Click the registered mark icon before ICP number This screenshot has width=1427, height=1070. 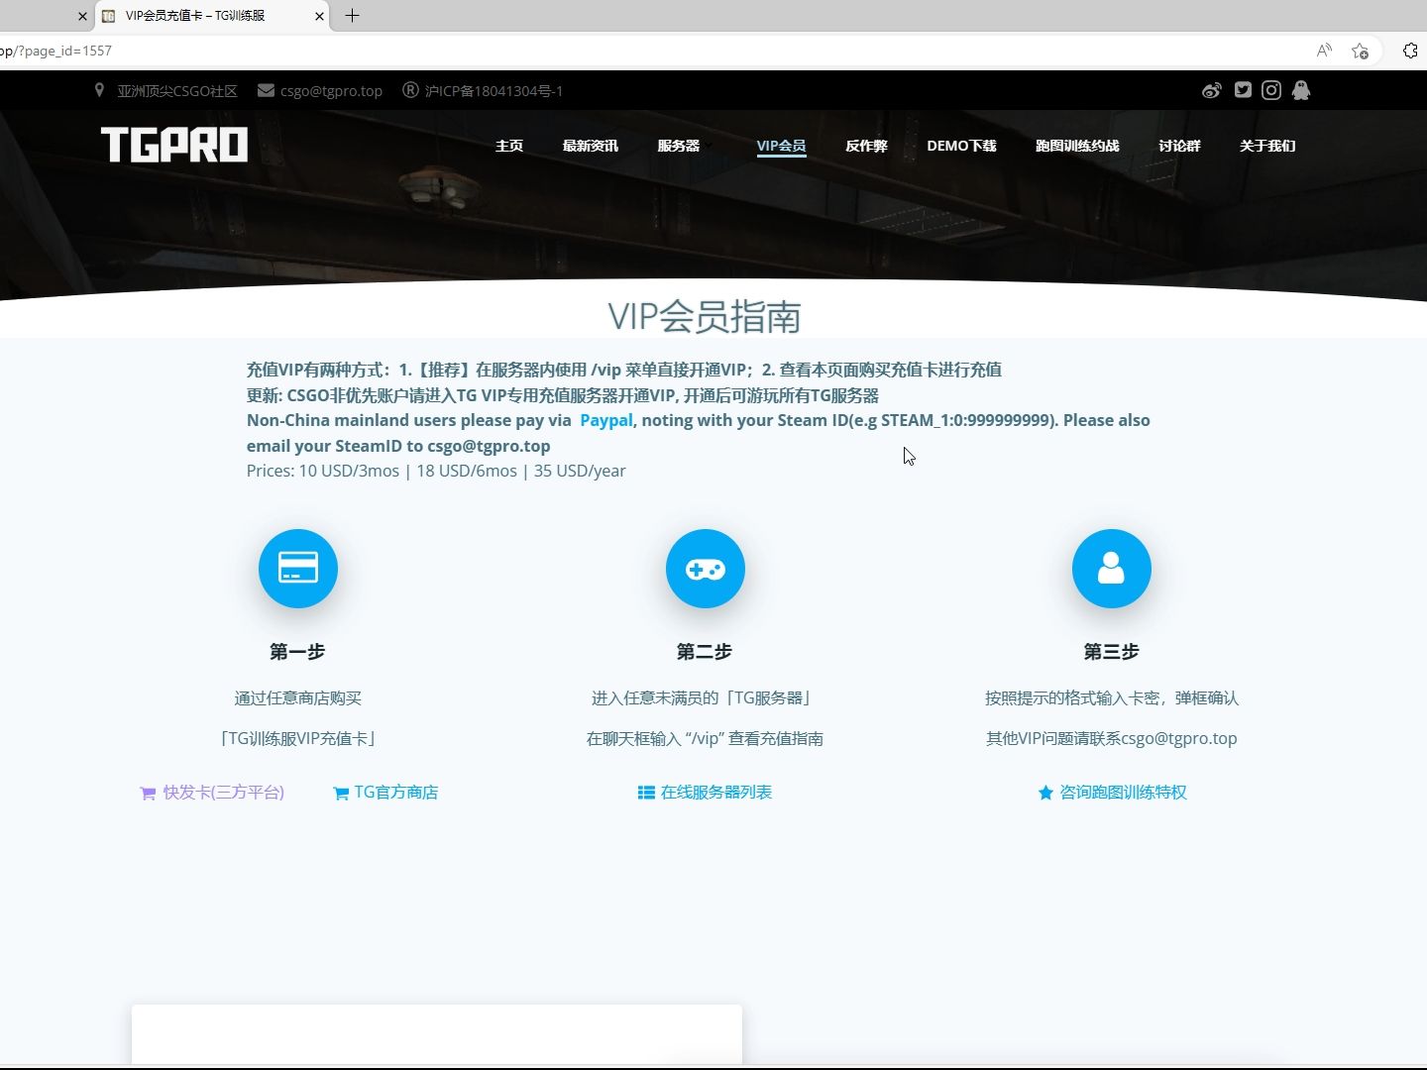coord(410,90)
